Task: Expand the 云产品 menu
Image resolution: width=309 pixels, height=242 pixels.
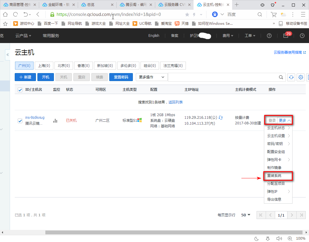Action: point(23,36)
